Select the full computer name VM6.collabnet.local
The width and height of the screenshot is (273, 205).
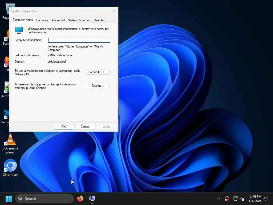point(60,55)
